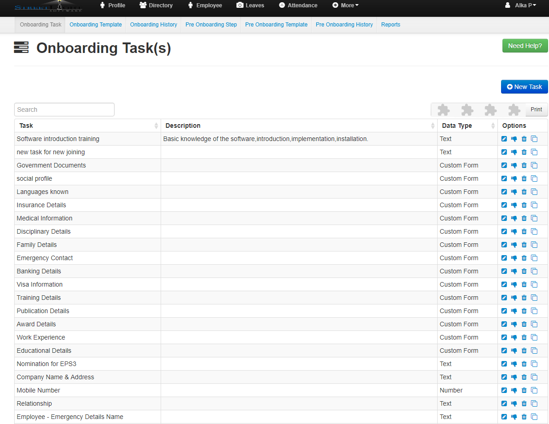Viewport: 549px width, 424px height.
Task: Open the Leaves menu in top navigation
Action: [250, 5]
